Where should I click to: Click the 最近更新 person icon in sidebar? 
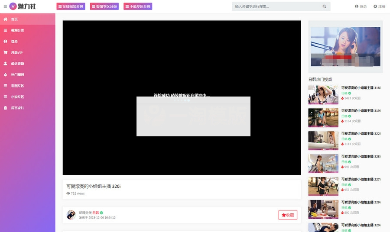click(6, 64)
